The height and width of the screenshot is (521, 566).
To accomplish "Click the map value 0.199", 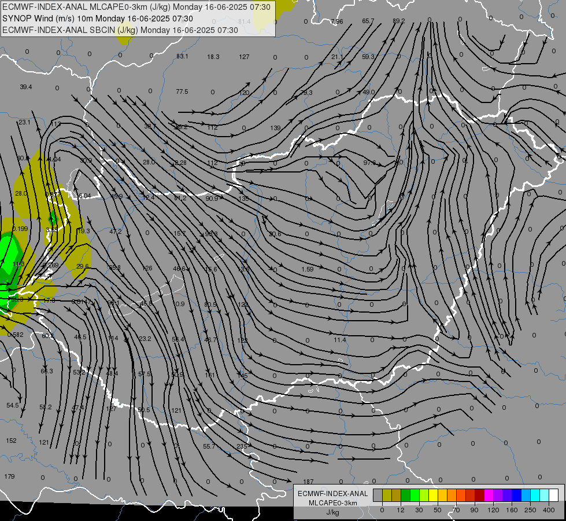I will [20, 229].
